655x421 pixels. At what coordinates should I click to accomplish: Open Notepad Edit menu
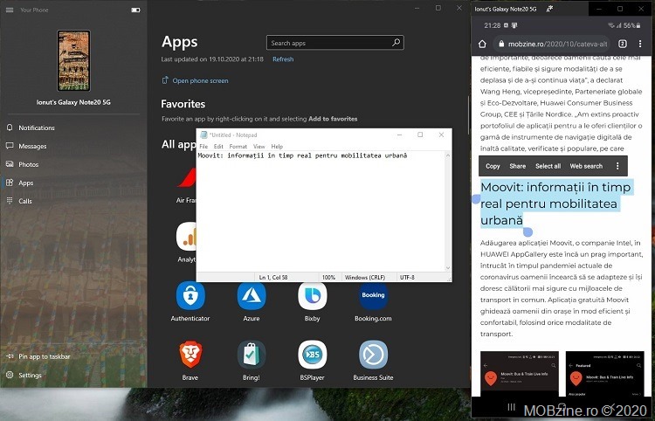(218, 147)
